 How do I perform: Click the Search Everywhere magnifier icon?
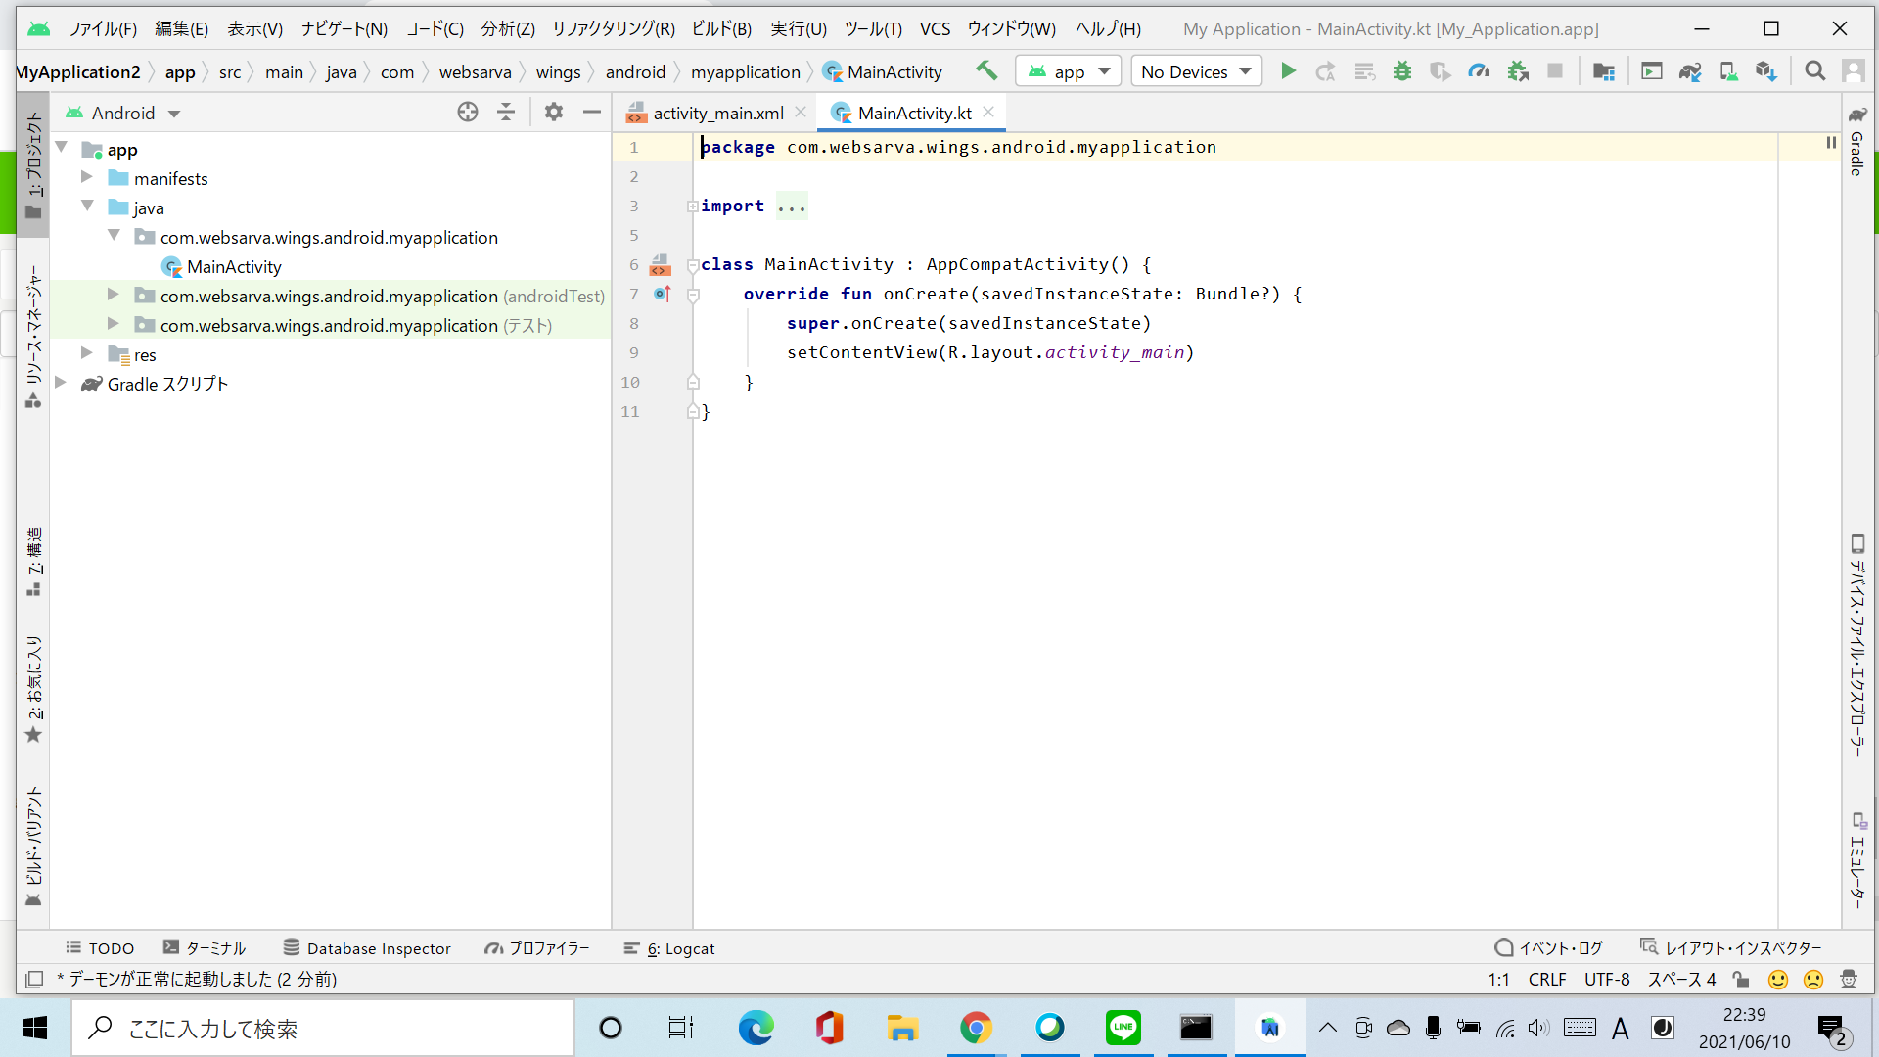coord(1814,70)
